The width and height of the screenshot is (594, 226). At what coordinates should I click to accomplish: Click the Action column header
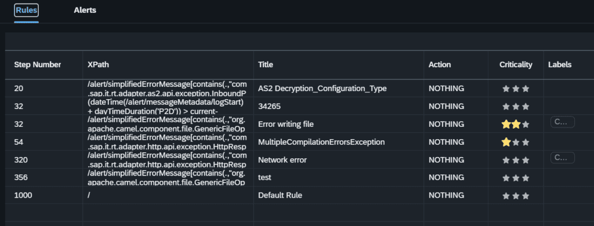[440, 65]
